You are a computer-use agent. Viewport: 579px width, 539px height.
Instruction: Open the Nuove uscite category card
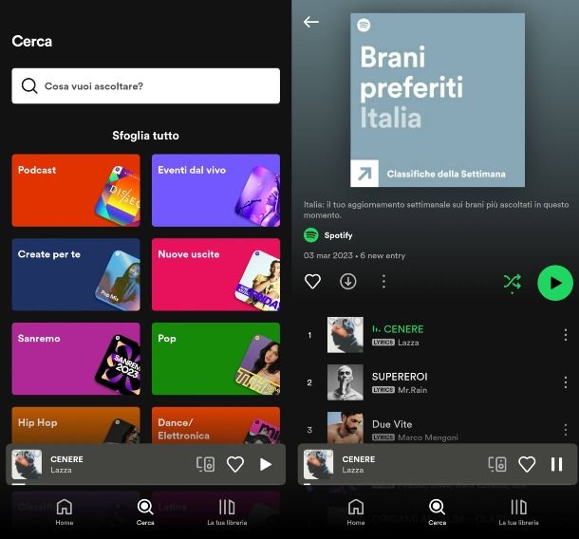click(x=215, y=274)
